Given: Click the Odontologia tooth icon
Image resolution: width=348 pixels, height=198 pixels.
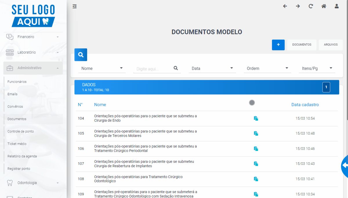Looking at the screenshot, I should click(x=10, y=183).
